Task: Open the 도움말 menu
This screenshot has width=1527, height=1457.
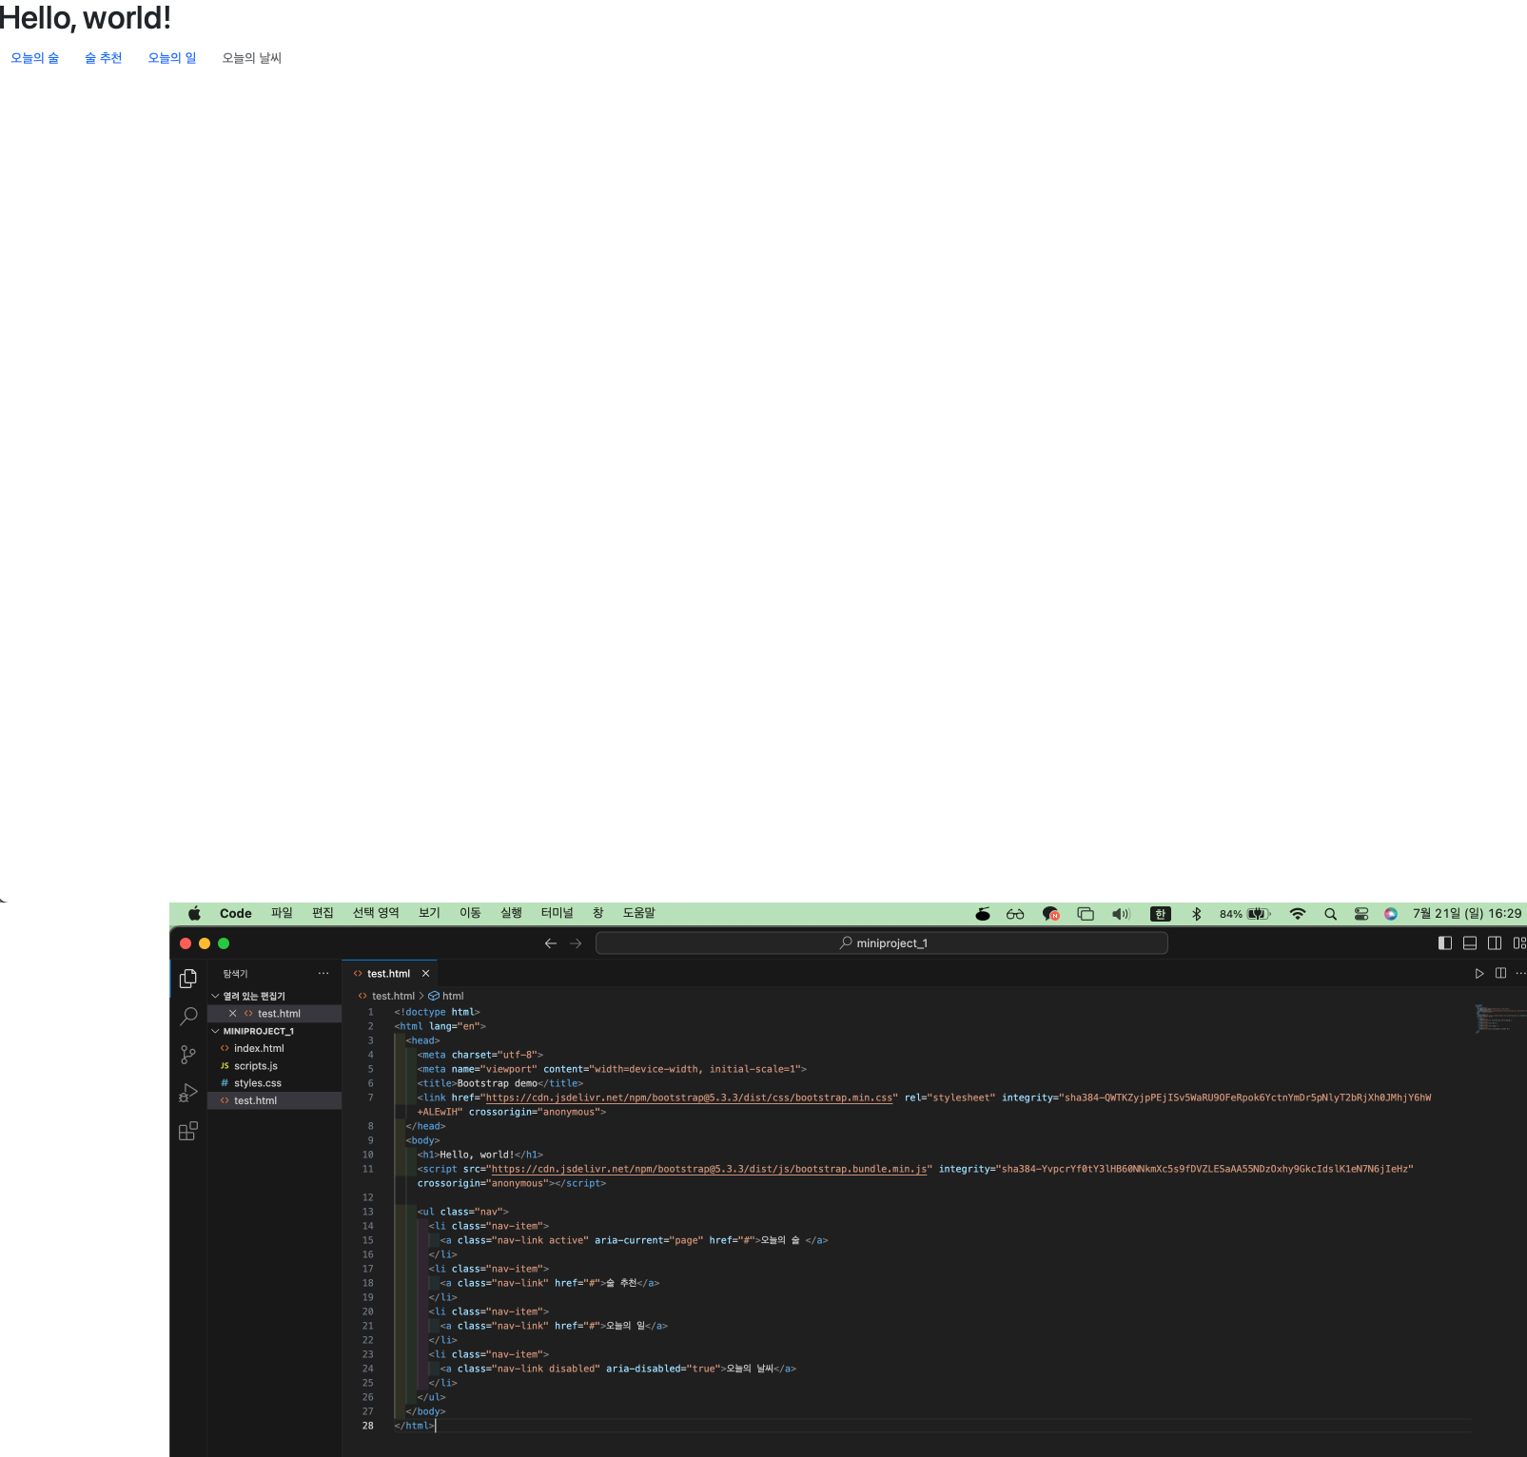Action: click(638, 913)
